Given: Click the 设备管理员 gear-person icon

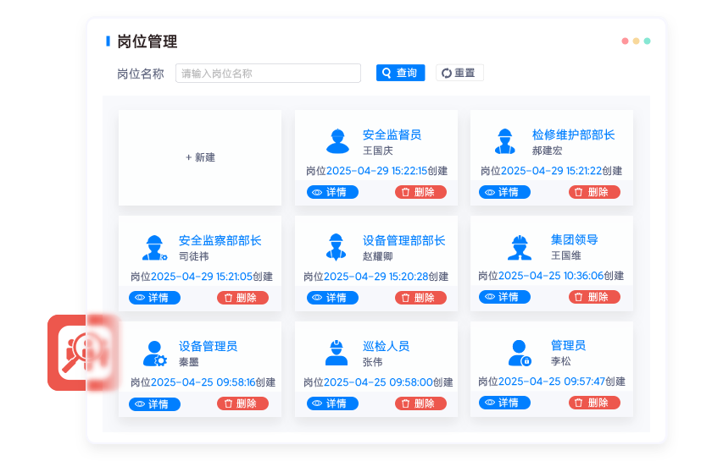Looking at the screenshot, I should [154, 353].
